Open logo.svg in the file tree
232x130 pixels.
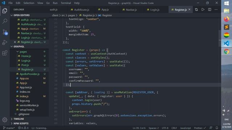point(25,101)
